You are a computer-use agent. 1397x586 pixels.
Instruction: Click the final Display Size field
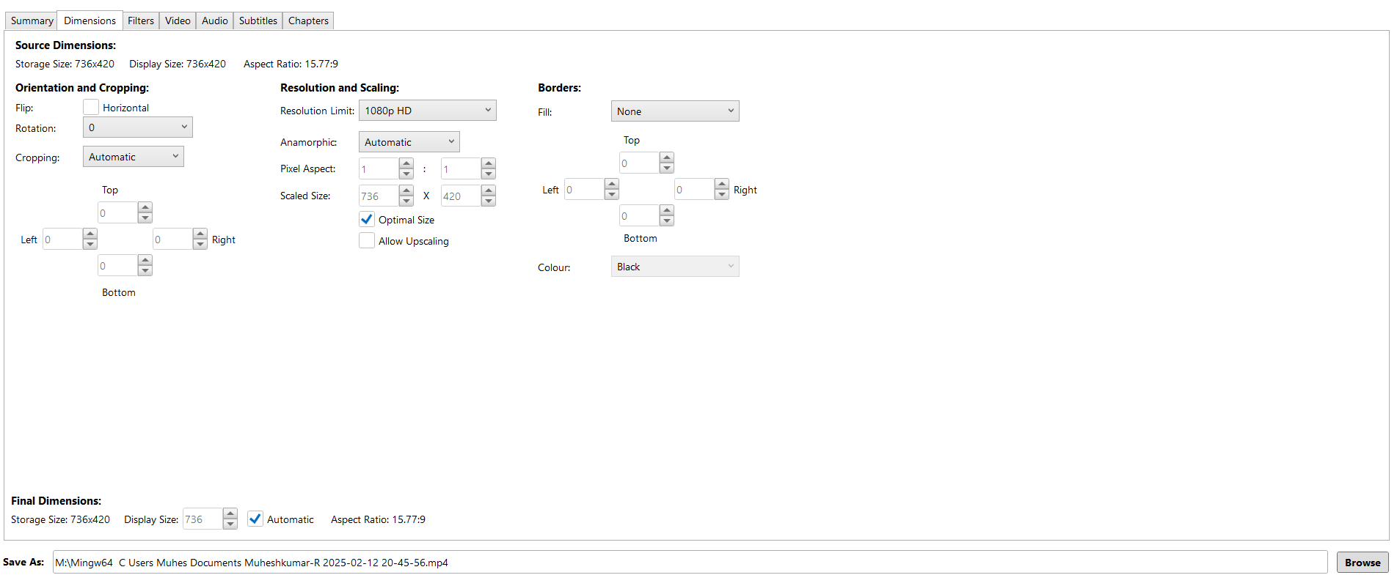[x=203, y=519]
